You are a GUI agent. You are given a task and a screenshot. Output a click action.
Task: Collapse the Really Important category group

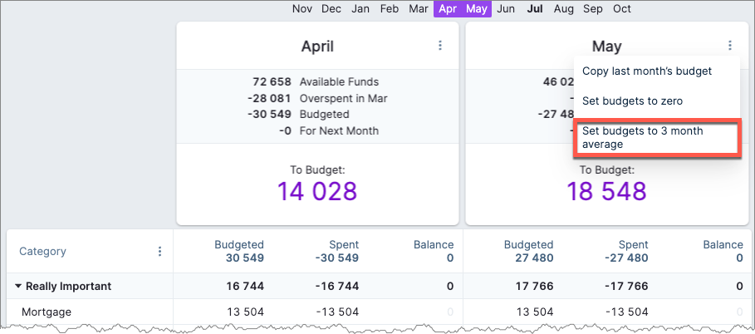[18, 287]
